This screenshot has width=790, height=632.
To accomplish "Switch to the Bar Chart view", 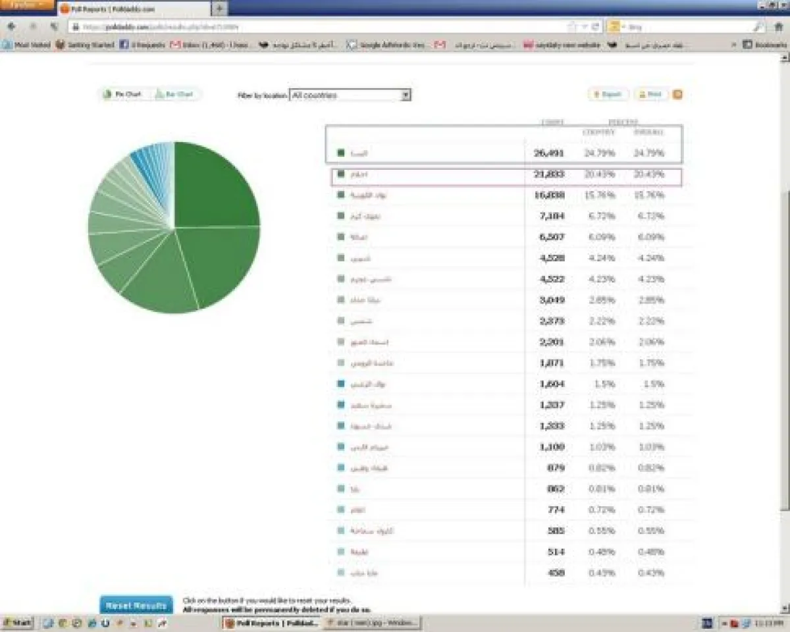I will point(174,95).
